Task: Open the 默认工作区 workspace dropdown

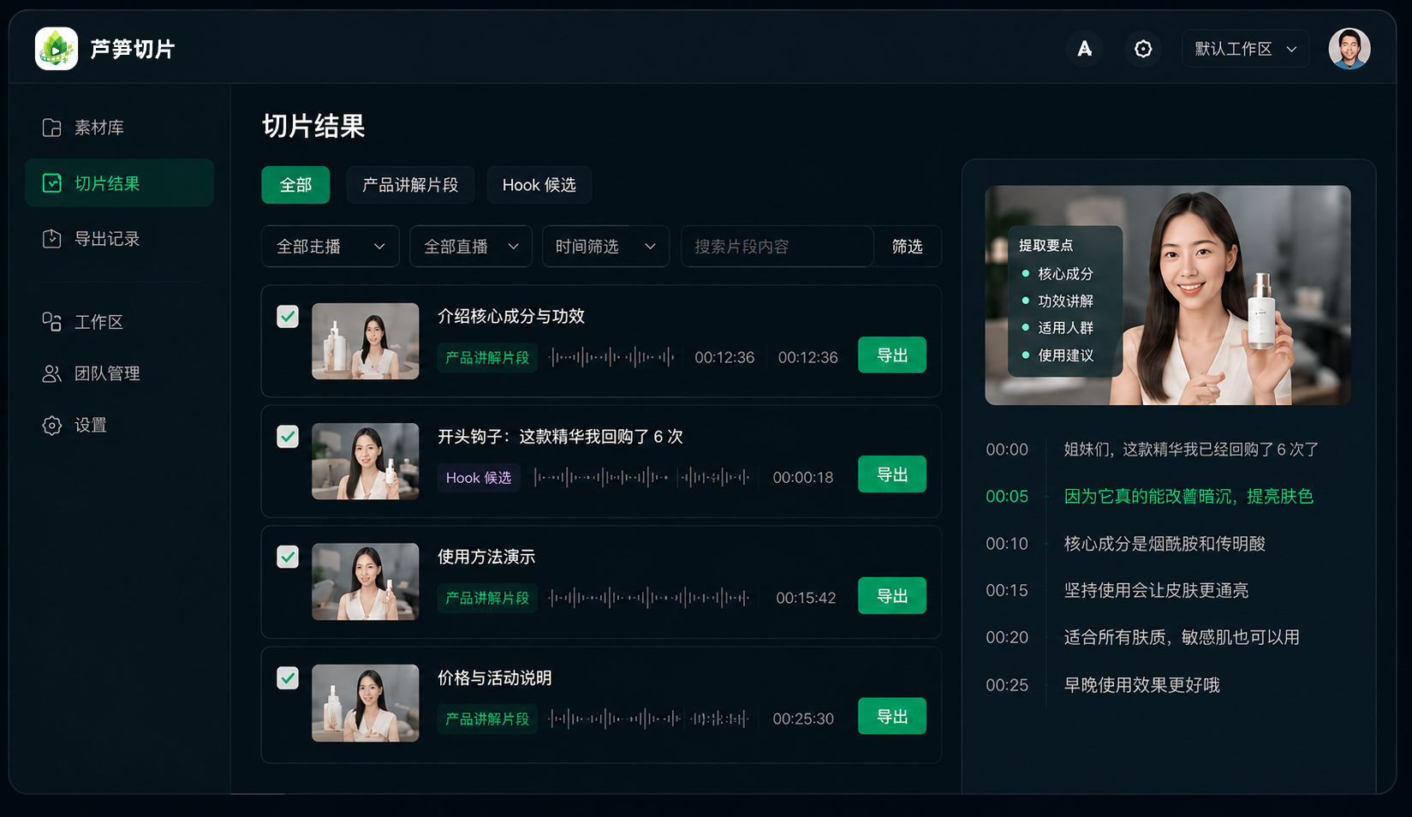Action: (x=1245, y=49)
